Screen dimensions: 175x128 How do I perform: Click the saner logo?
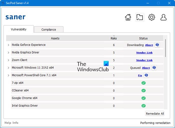pyautogui.click(x=15, y=17)
